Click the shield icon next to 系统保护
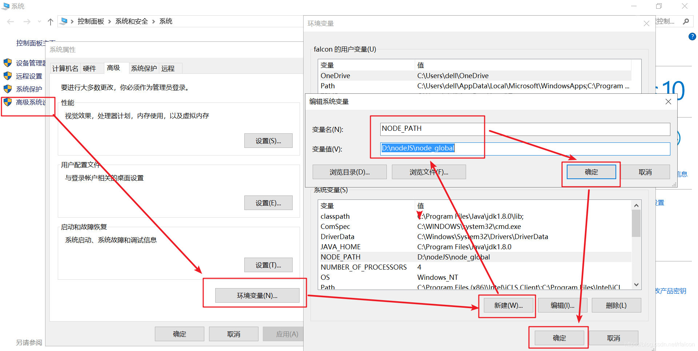Viewport: 698px width, 351px height. pos(8,89)
